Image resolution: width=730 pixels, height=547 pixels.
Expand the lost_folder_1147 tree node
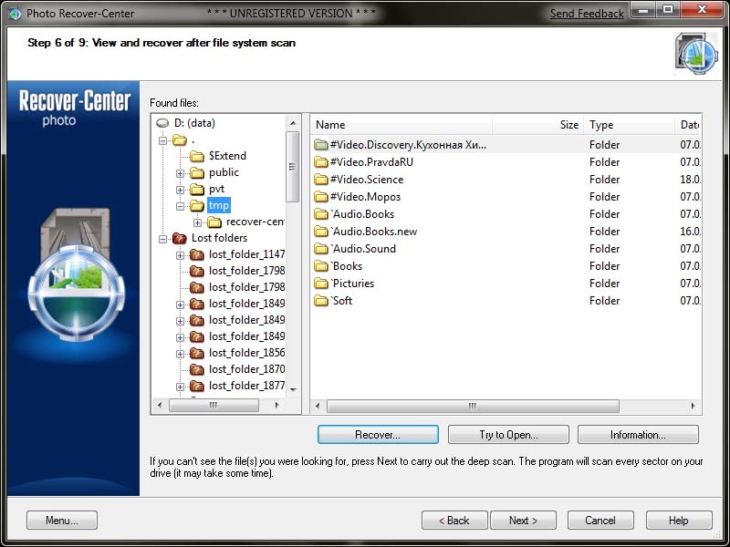click(x=181, y=255)
